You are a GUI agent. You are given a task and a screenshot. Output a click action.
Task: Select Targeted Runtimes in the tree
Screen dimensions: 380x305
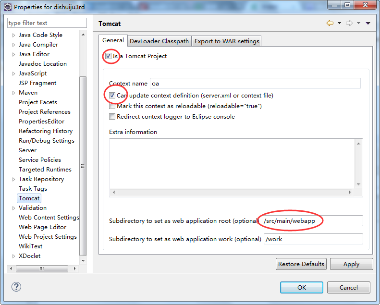click(45, 170)
